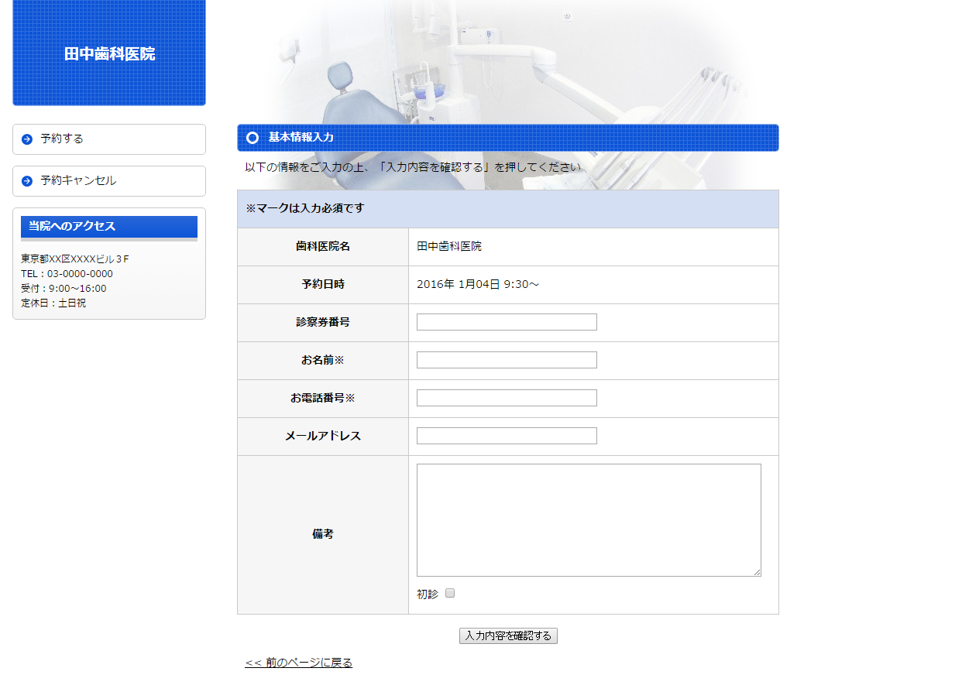Click the 基本情報入力 section title text
This screenshot has height=692, width=962.
coord(301,138)
